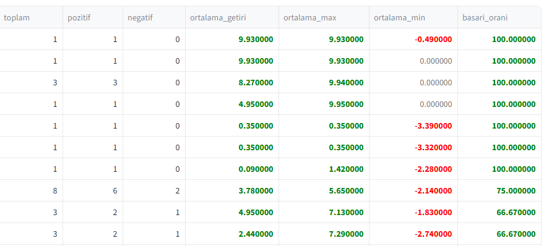
Task: Click the 9.940000 ortalama_max cell
Action: click(x=324, y=82)
